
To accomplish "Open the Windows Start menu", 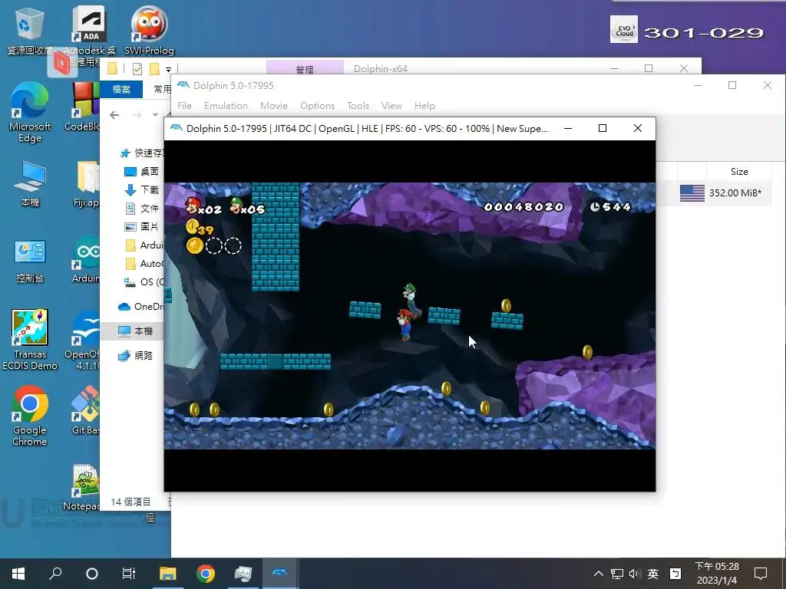I will click(x=18, y=573).
